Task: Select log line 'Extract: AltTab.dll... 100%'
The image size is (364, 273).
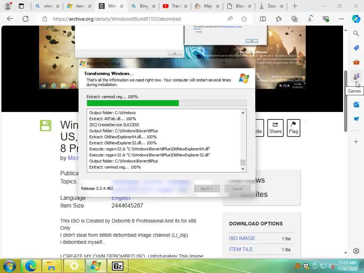Action: pyautogui.click(x=113, y=119)
